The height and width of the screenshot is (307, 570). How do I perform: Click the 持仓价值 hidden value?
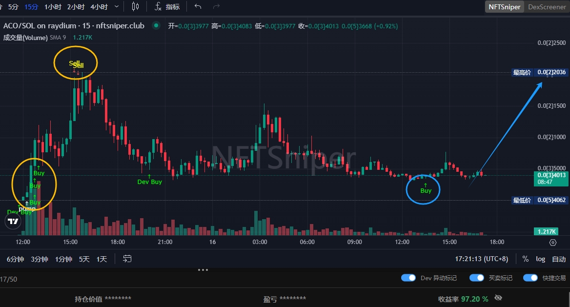click(118, 298)
